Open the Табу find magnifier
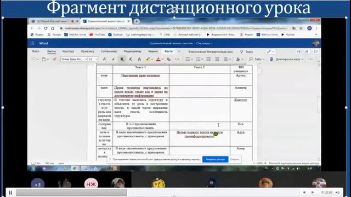The width and height of the screenshot is (351, 197). tap(257, 59)
